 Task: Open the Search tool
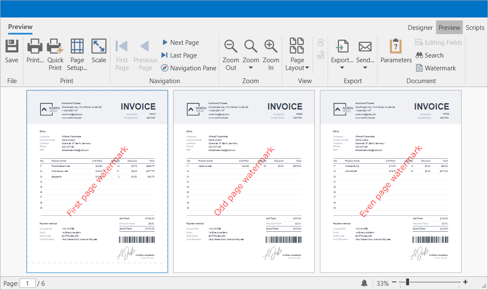430,55
